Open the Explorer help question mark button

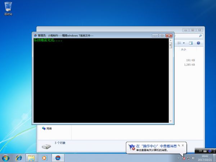pos(198,43)
